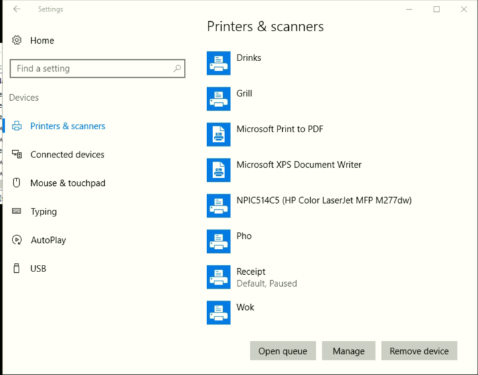This screenshot has height=375, width=478.
Task: Click the Devices category label
Action: (24, 98)
